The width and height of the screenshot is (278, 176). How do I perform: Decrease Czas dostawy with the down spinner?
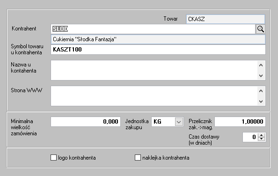coord(261,139)
